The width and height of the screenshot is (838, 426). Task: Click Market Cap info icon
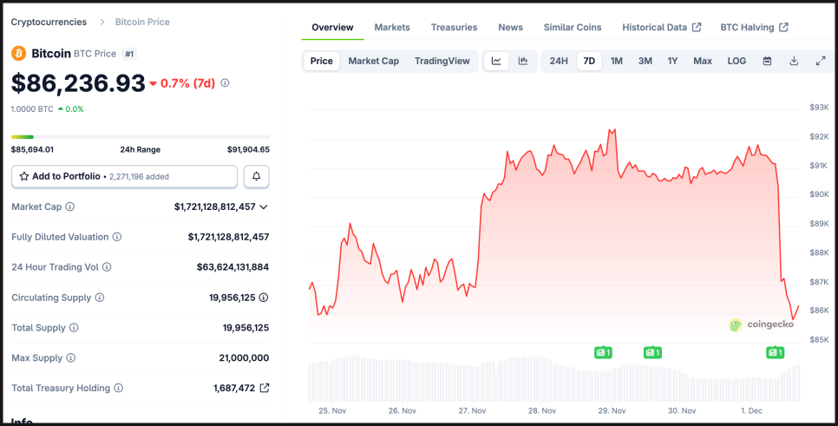pyautogui.click(x=70, y=206)
